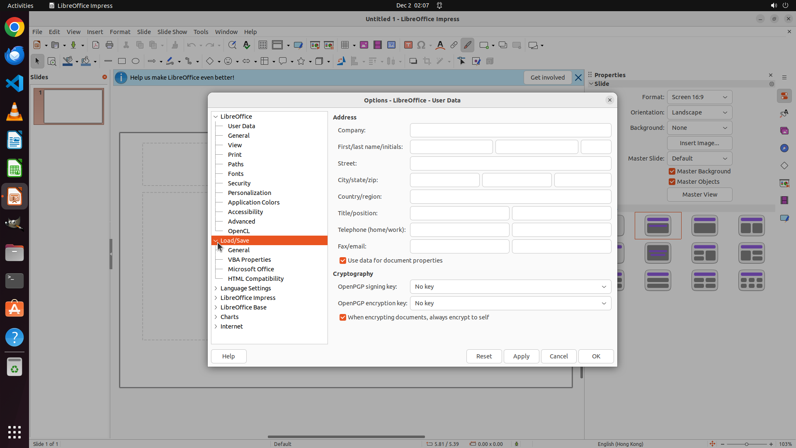
Task: Click the Get involved button
Action: pos(547,78)
